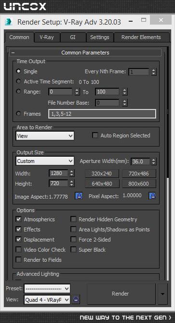This screenshot has height=323, width=175.
Task: Click the Every Nth Frame spinner arrows
Action: (153, 72)
